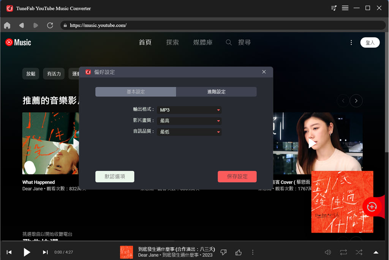Close the 偏好設定 dialog

(264, 72)
